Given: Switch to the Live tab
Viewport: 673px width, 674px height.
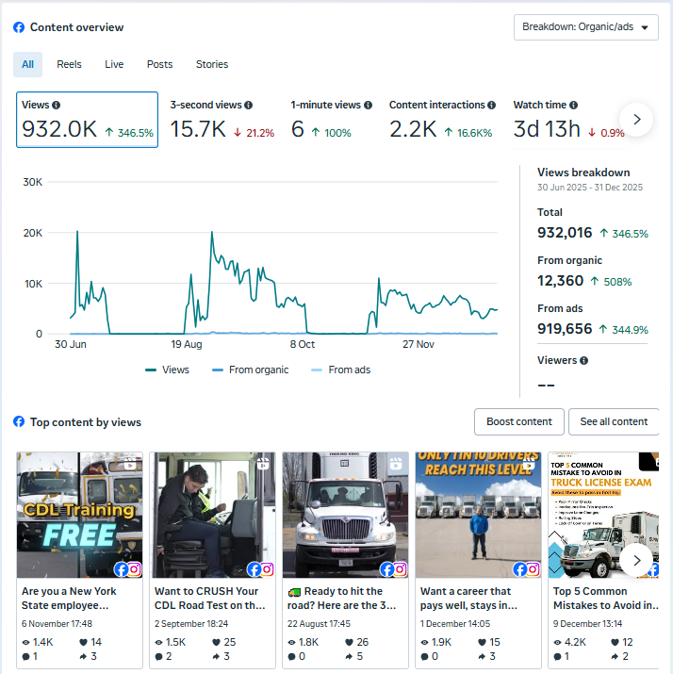Looking at the screenshot, I should [114, 64].
